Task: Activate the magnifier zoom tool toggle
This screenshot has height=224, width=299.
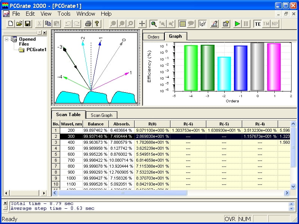Action: (154, 24)
